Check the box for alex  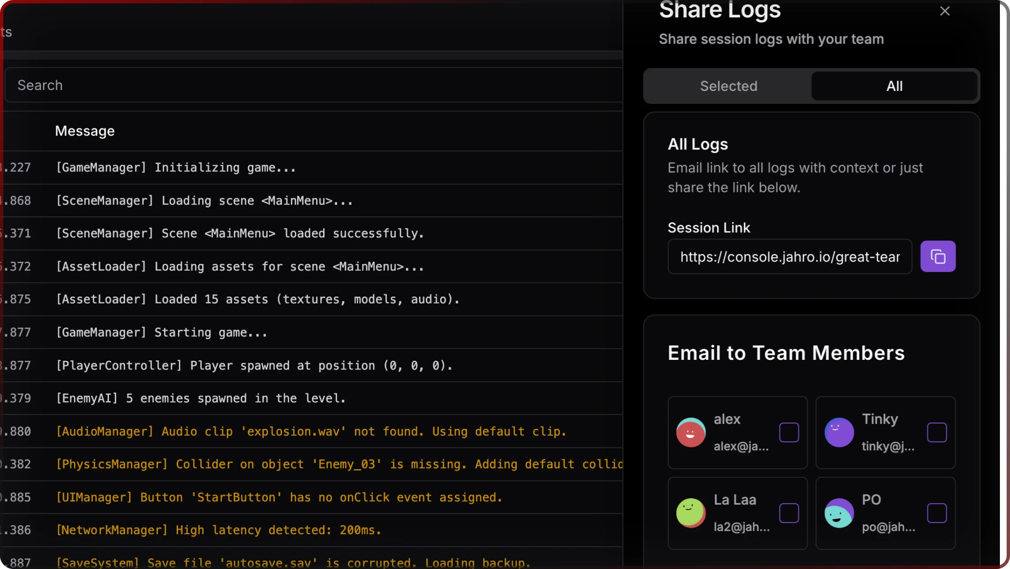[x=789, y=432]
